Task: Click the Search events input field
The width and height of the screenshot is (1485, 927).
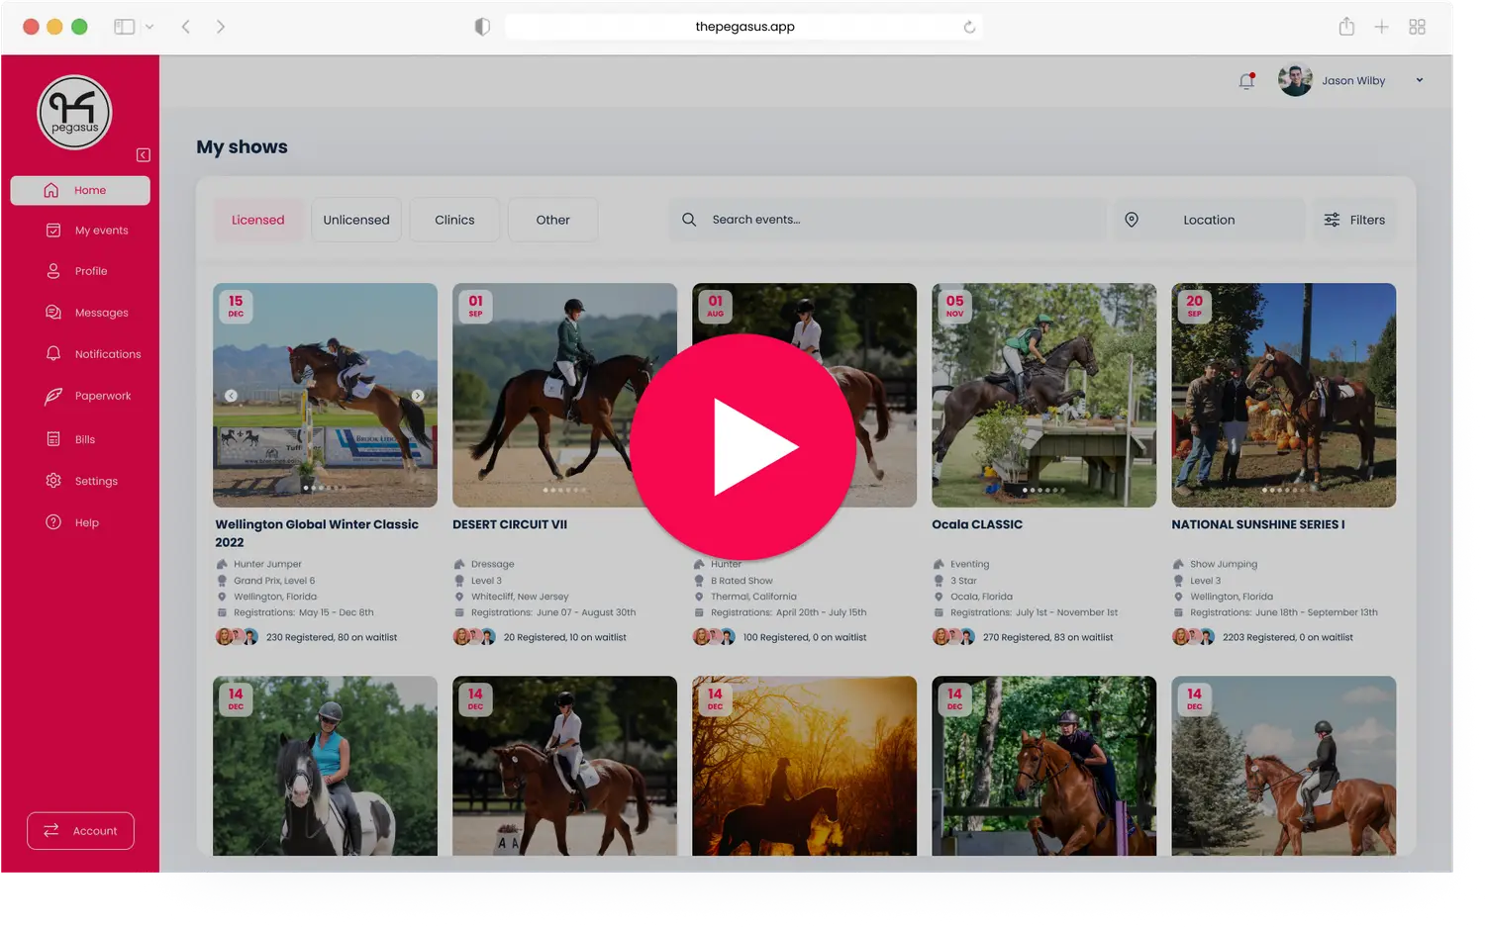Action: click(x=891, y=220)
